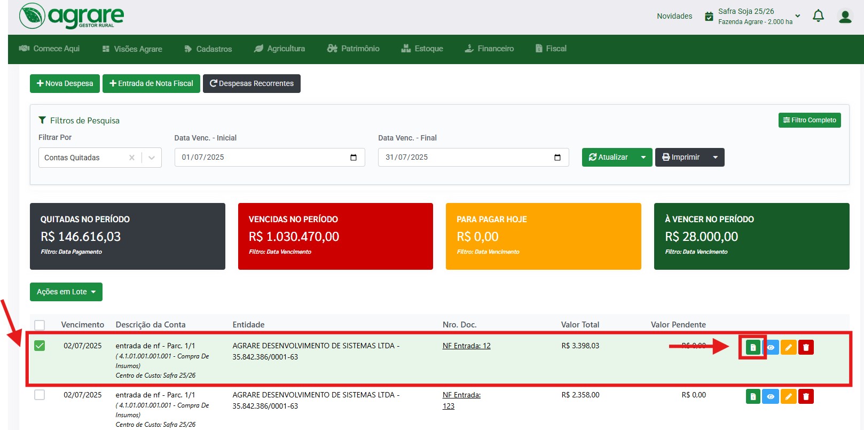Click the Valor Total column header

(x=580, y=325)
